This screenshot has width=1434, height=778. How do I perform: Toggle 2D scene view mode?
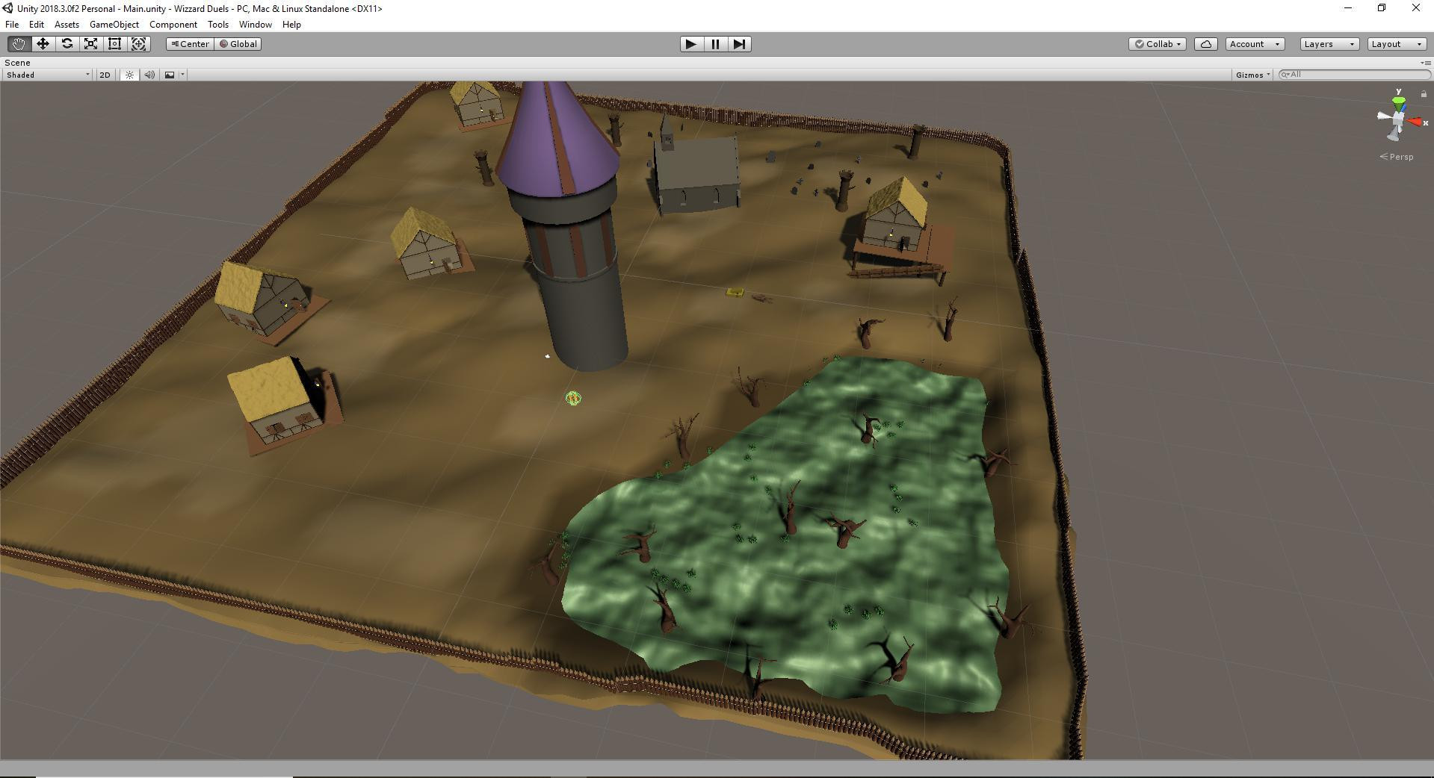[105, 75]
